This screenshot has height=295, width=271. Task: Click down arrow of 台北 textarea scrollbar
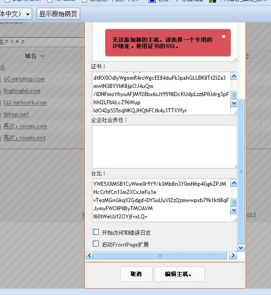234,210
